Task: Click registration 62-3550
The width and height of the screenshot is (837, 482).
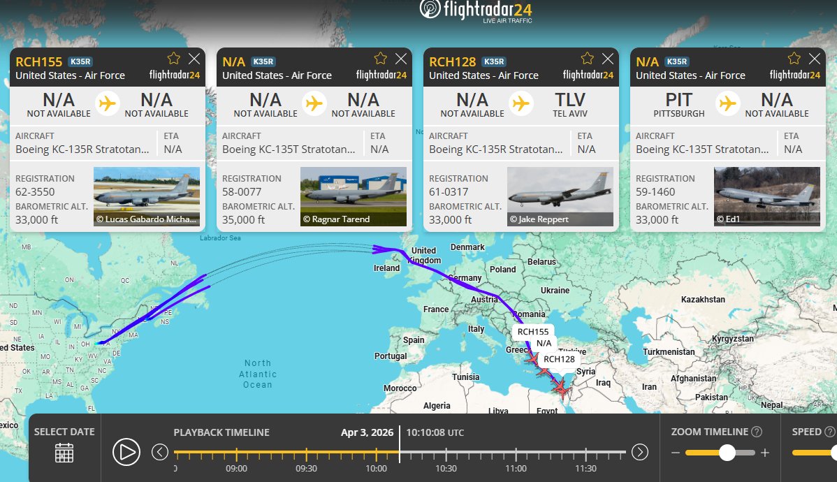Action: pos(35,191)
